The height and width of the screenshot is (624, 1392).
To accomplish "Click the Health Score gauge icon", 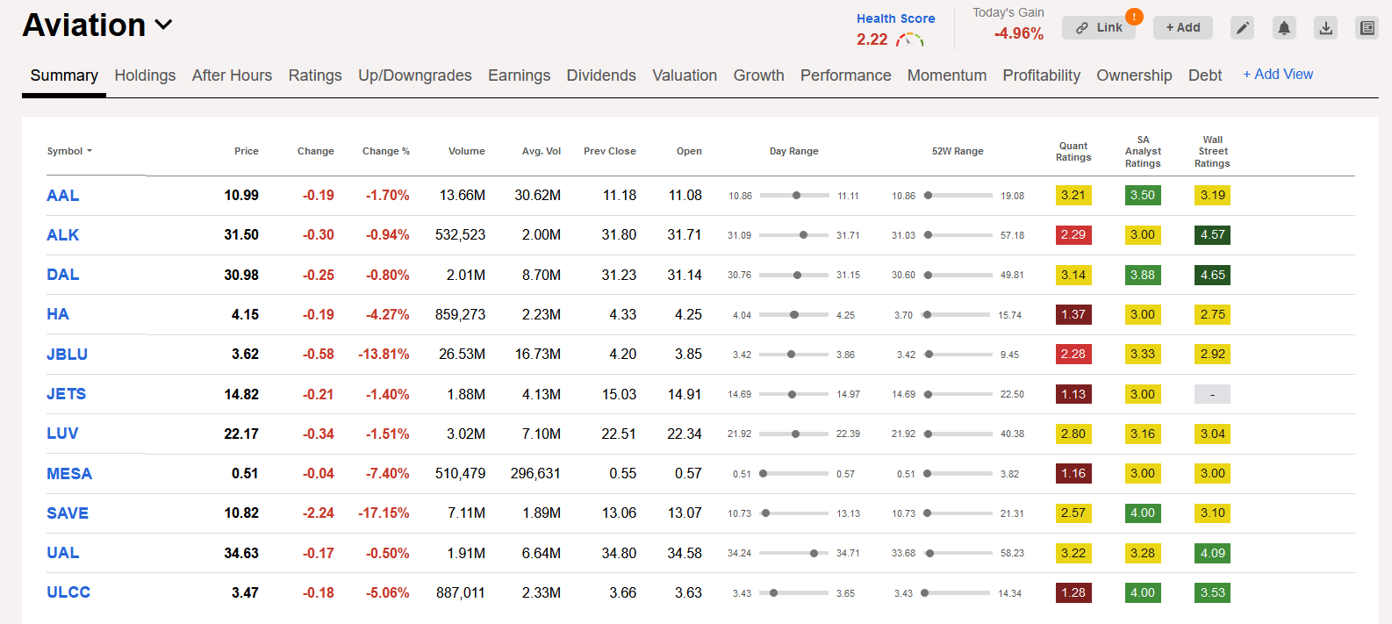I will [x=910, y=39].
